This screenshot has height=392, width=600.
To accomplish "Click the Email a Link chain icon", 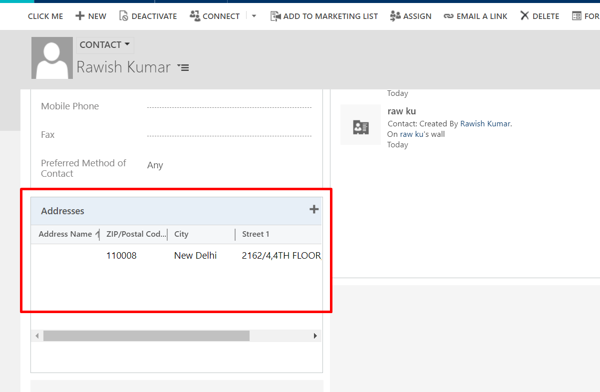I will pyautogui.click(x=448, y=16).
